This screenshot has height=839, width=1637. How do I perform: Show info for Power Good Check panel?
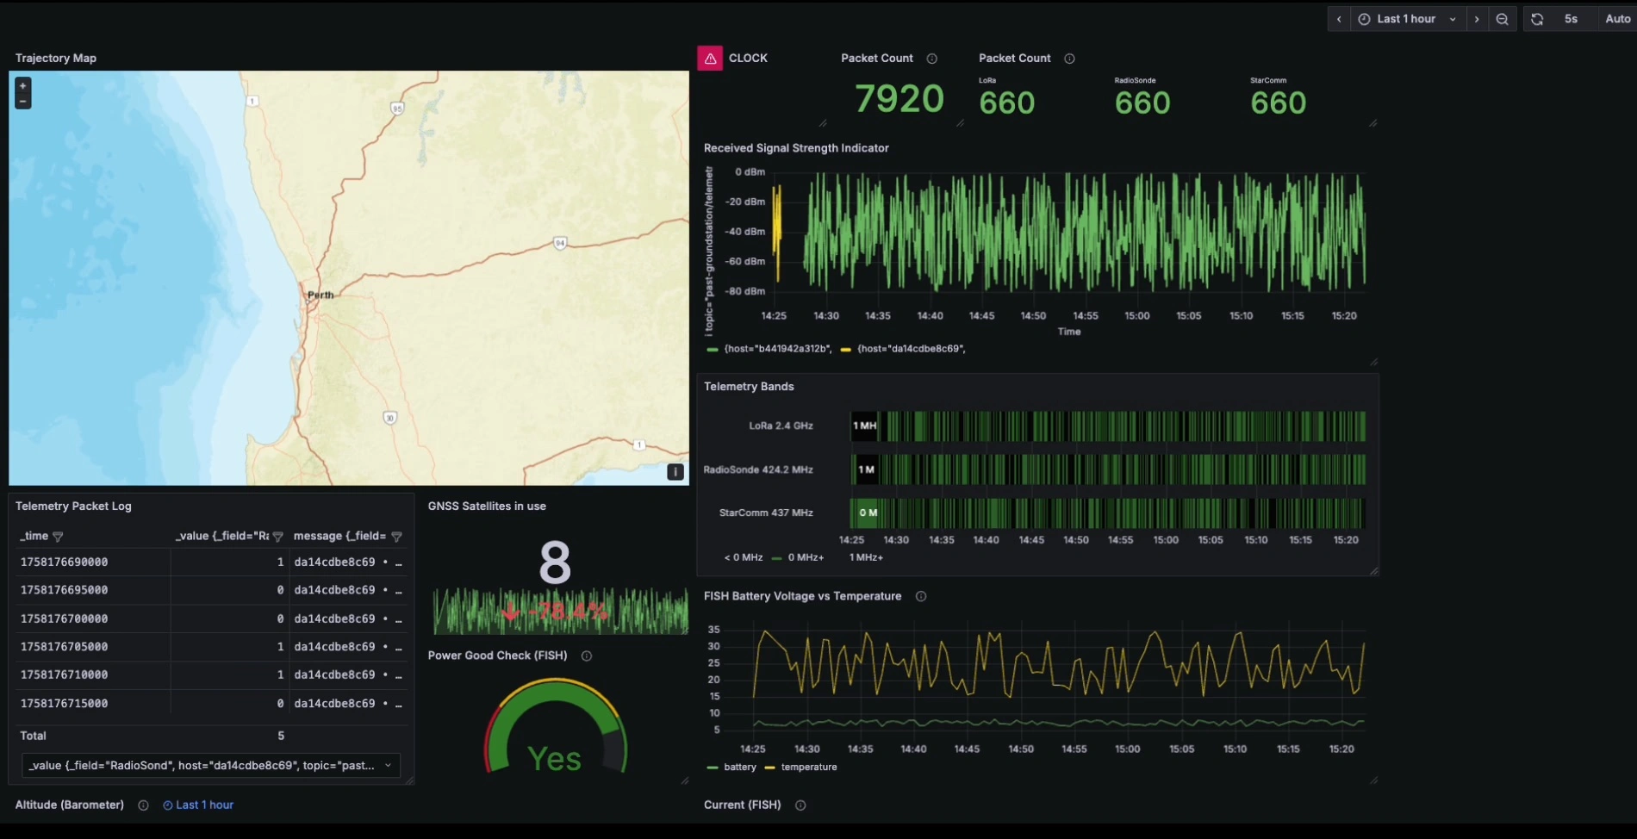[x=586, y=656]
